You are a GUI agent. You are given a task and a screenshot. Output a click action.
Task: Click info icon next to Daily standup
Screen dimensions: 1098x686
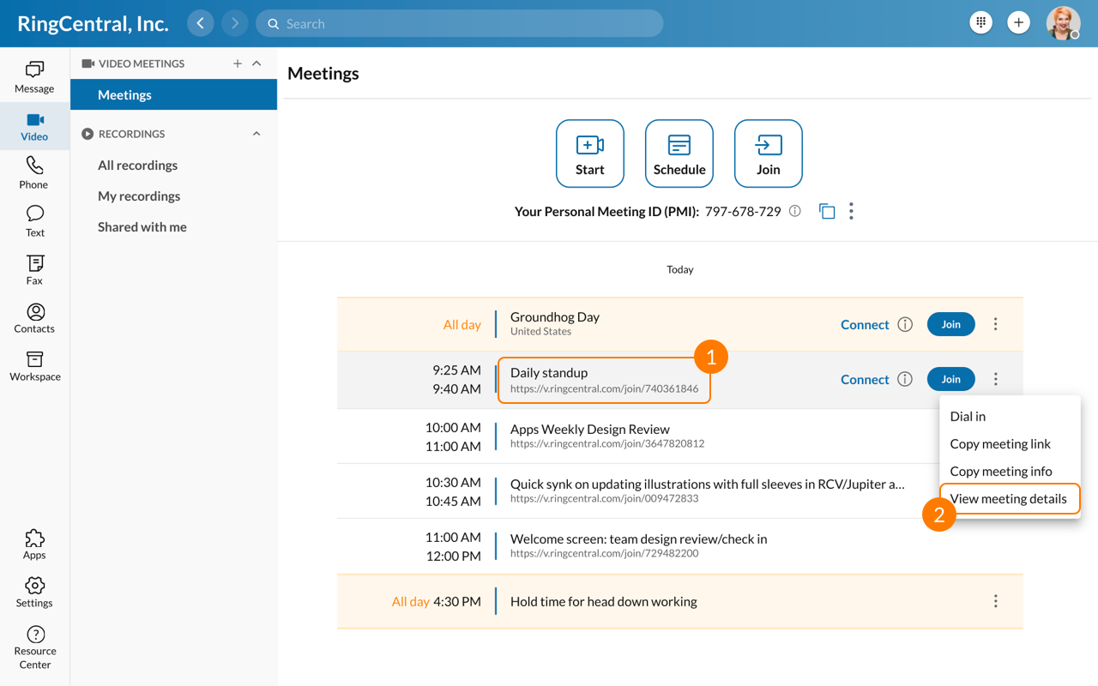(x=905, y=379)
